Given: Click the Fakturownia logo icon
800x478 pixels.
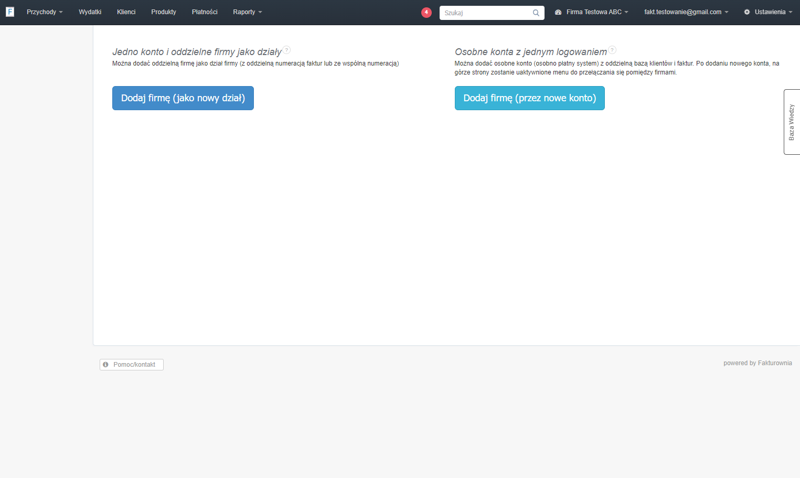Looking at the screenshot, I should pos(10,12).
